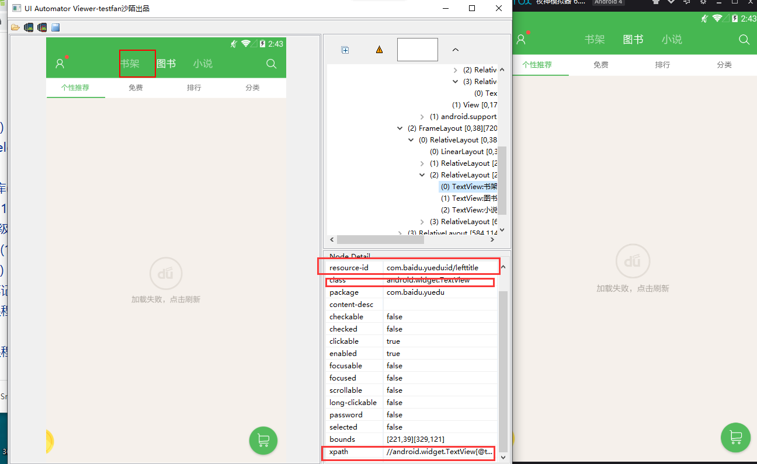Viewport: 757px width, 464px height.
Task: Tap the search magnifier in the Nox emulator window
Action: point(744,39)
